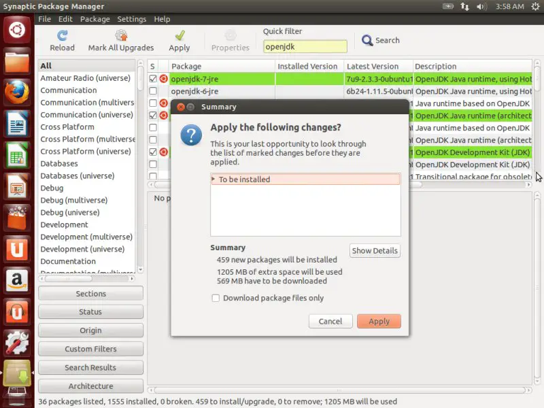Enable Download package files only
The image size is (544, 408).
[216, 298]
